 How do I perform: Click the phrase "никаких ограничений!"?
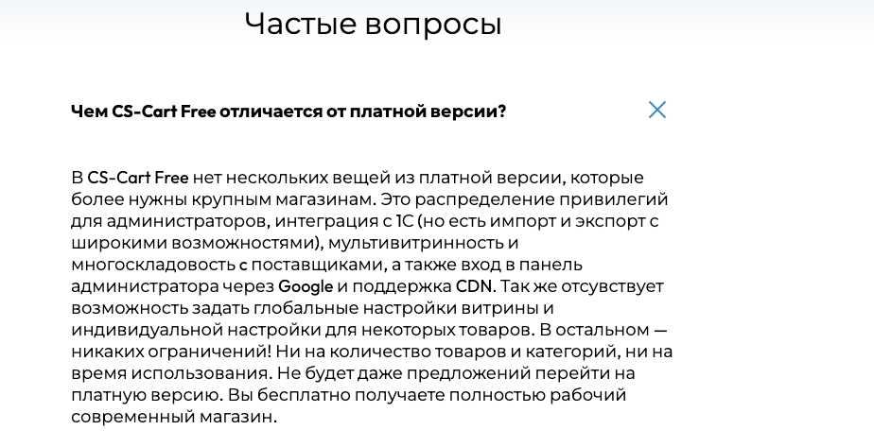coord(151,351)
